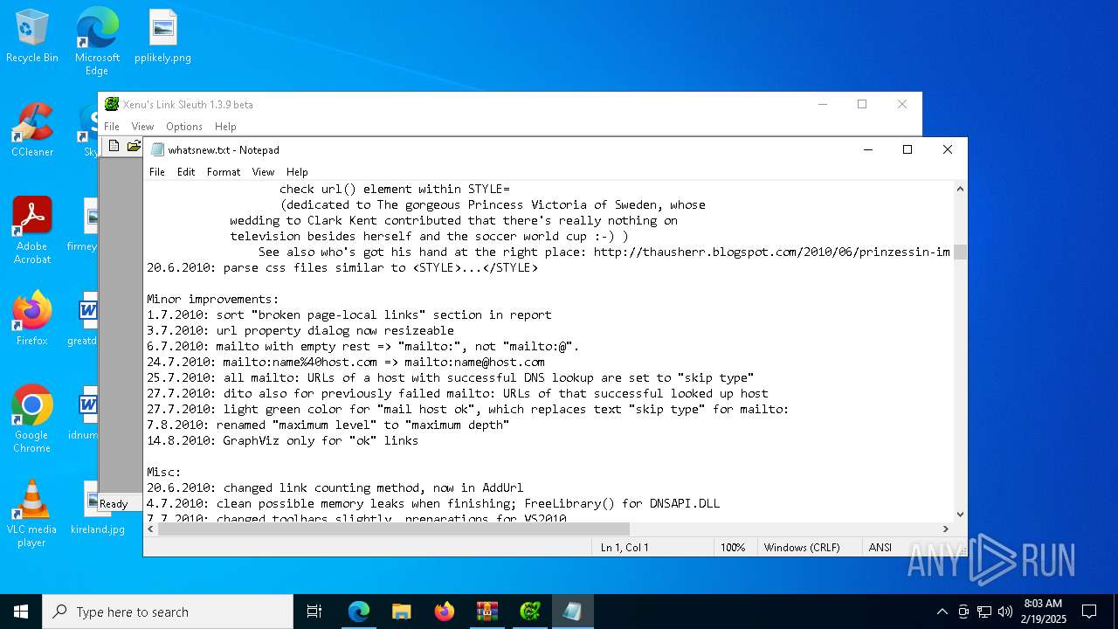Open Recycle Bin desktop icon
1118x629 pixels.
32,37
